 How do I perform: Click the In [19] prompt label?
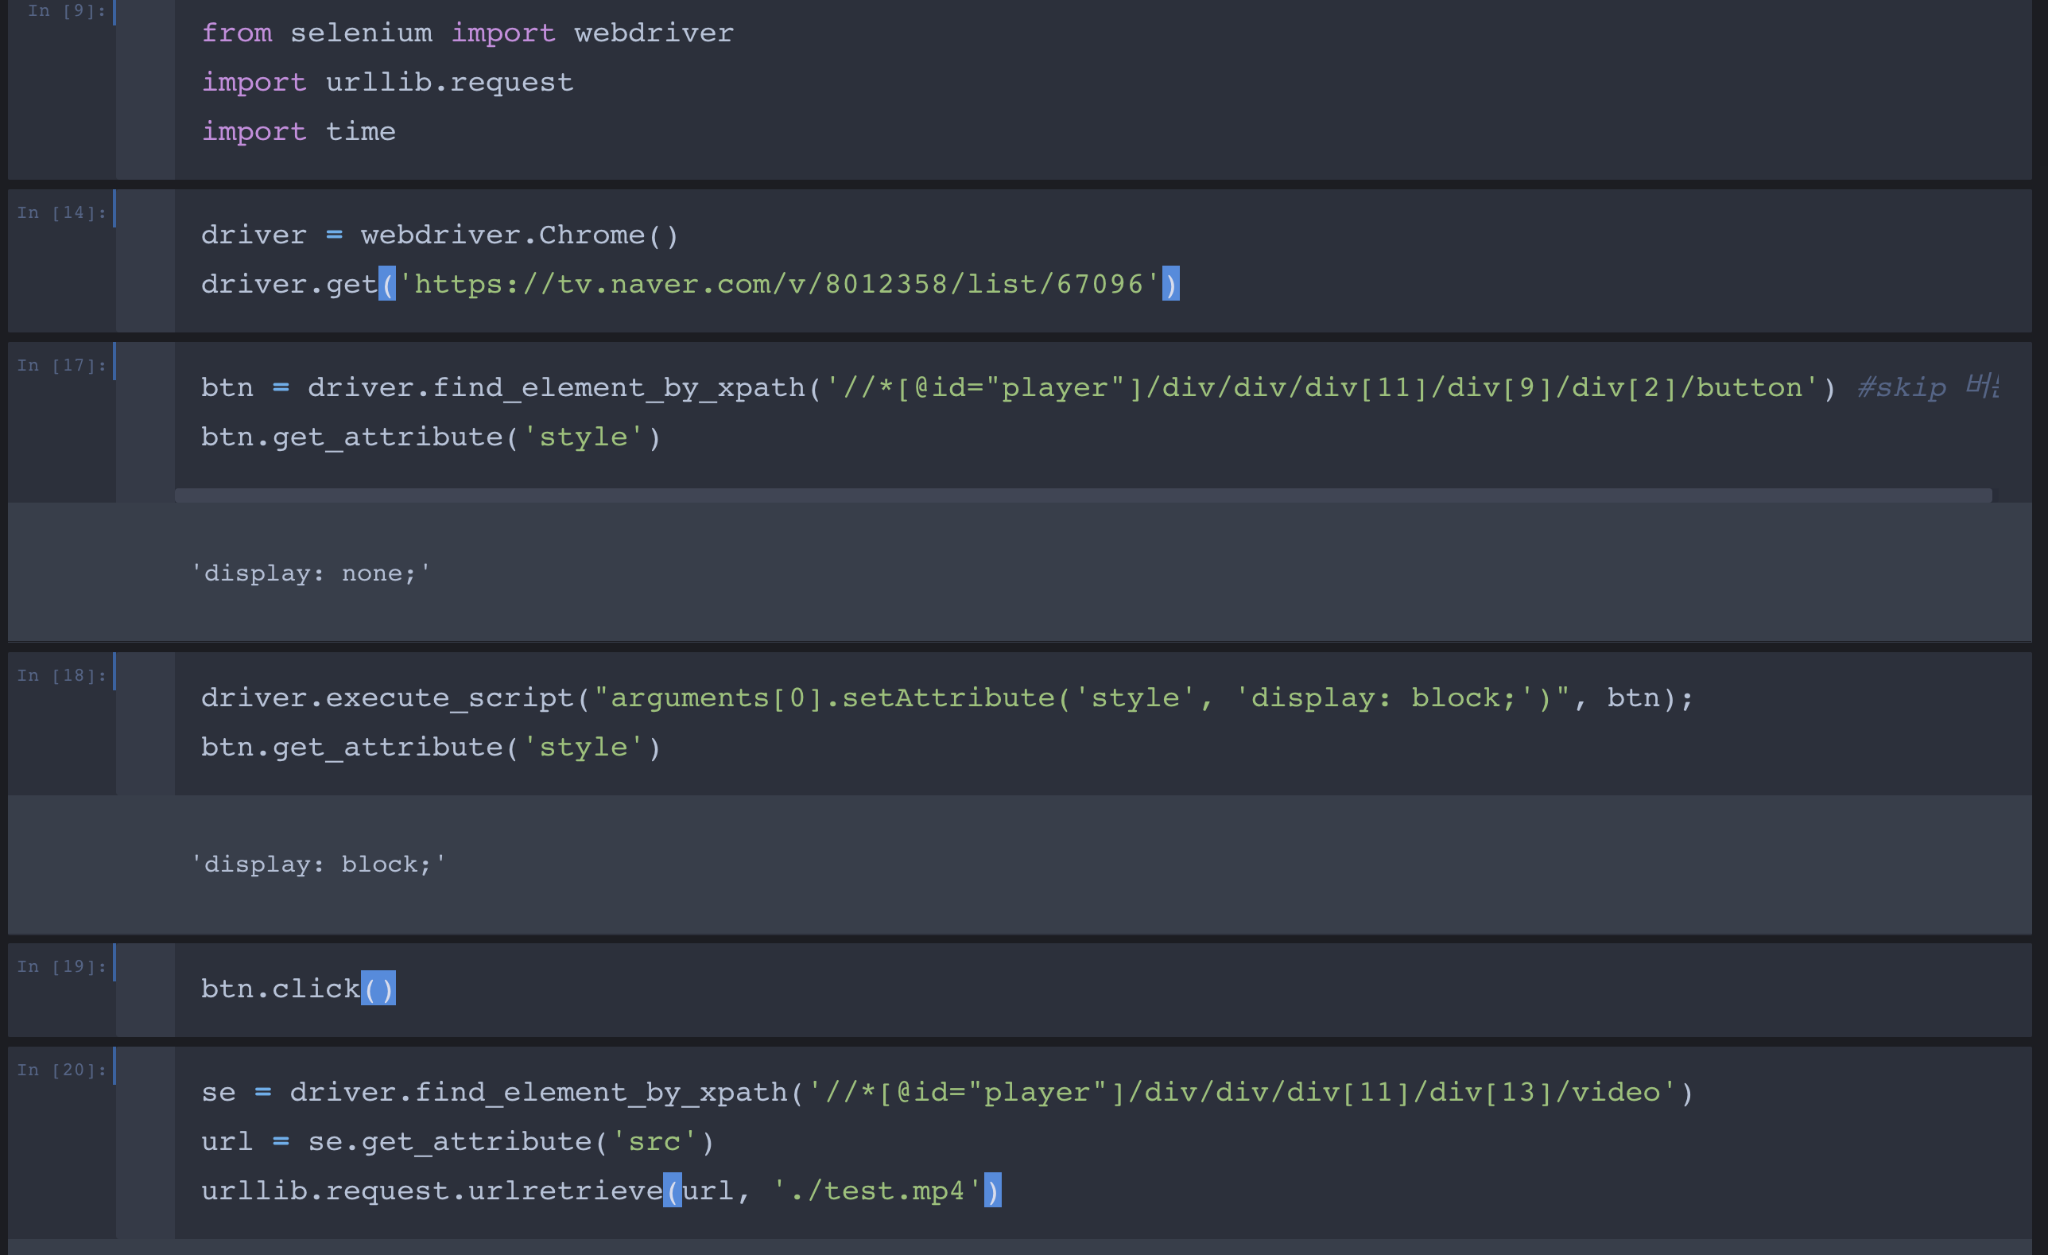point(61,966)
